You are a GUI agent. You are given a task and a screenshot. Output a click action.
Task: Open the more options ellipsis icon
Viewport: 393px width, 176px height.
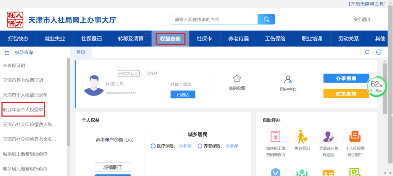pos(378,52)
